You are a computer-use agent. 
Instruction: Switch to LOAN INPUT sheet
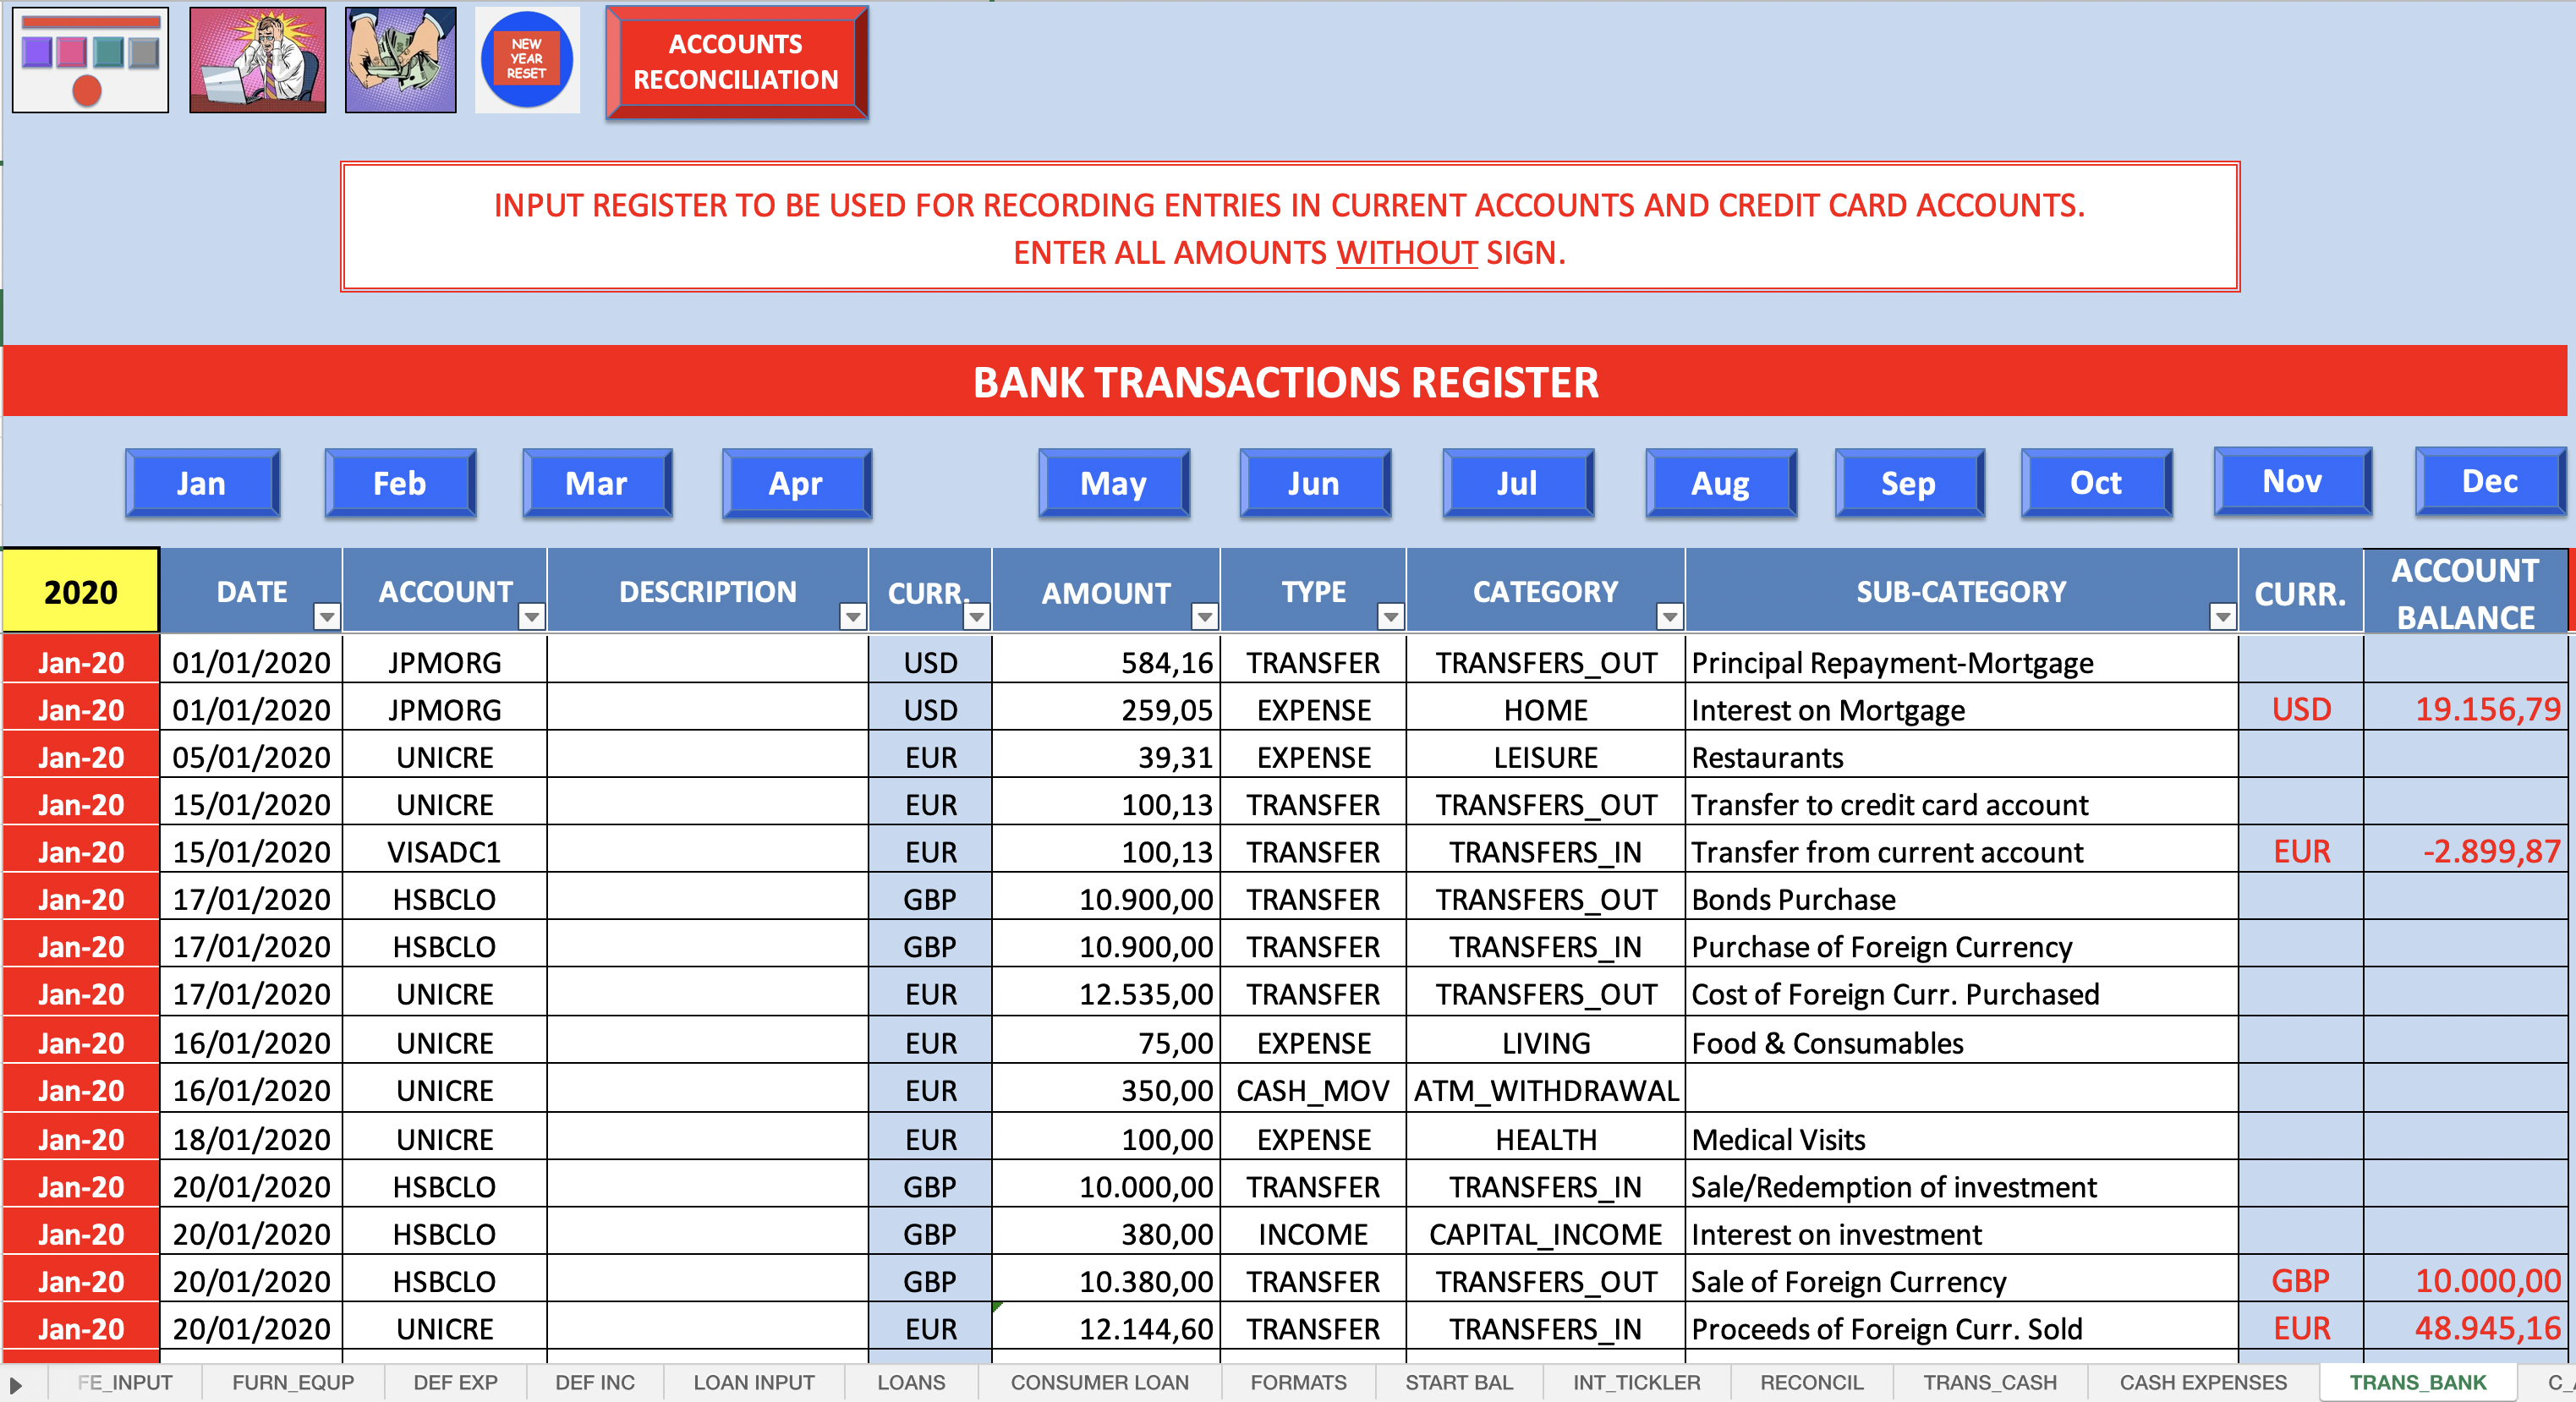click(x=754, y=1382)
